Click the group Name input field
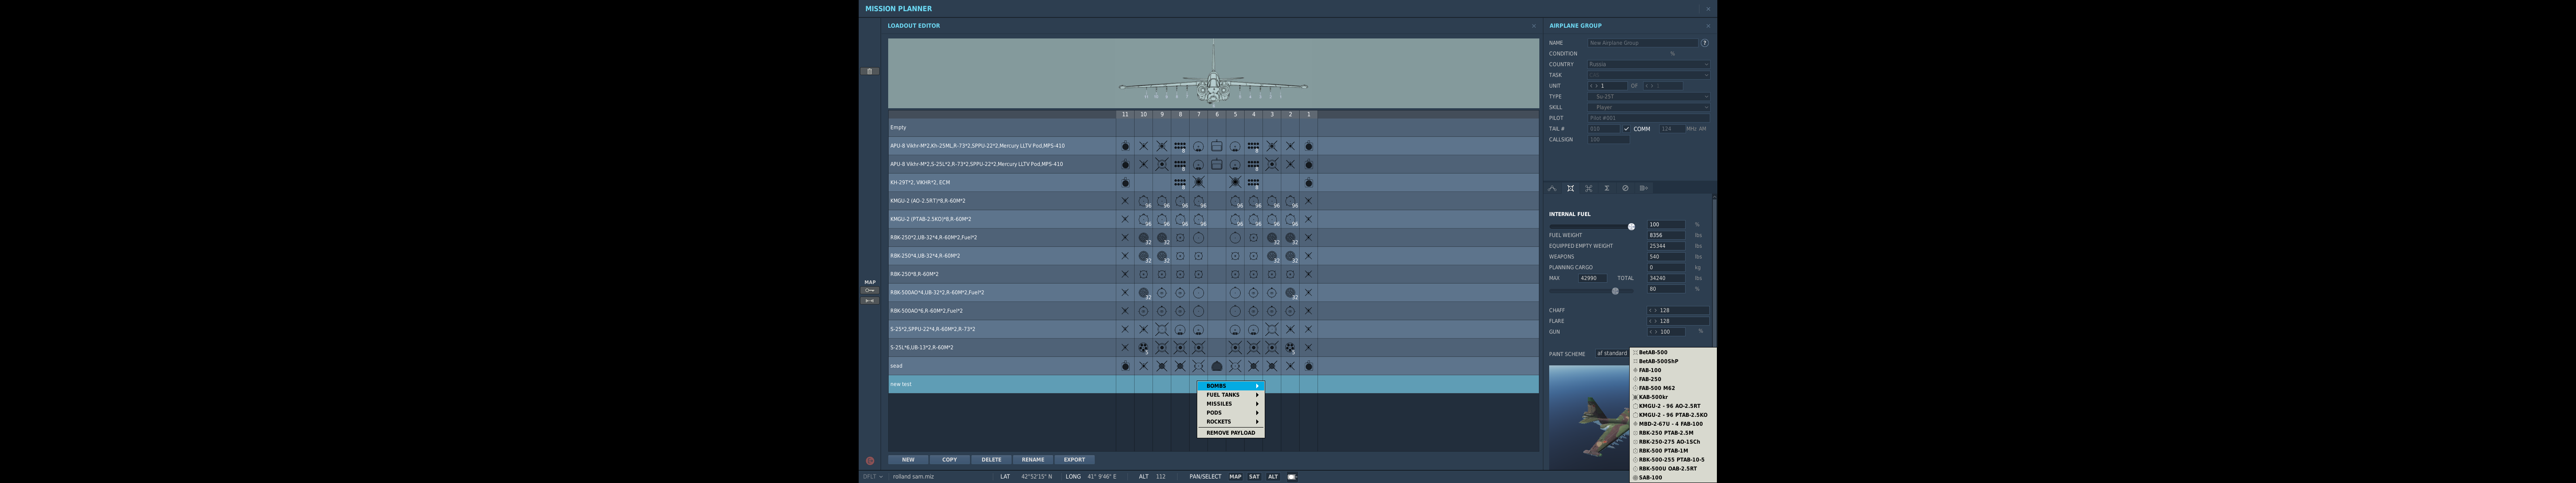The image size is (2576, 483). point(1642,43)
